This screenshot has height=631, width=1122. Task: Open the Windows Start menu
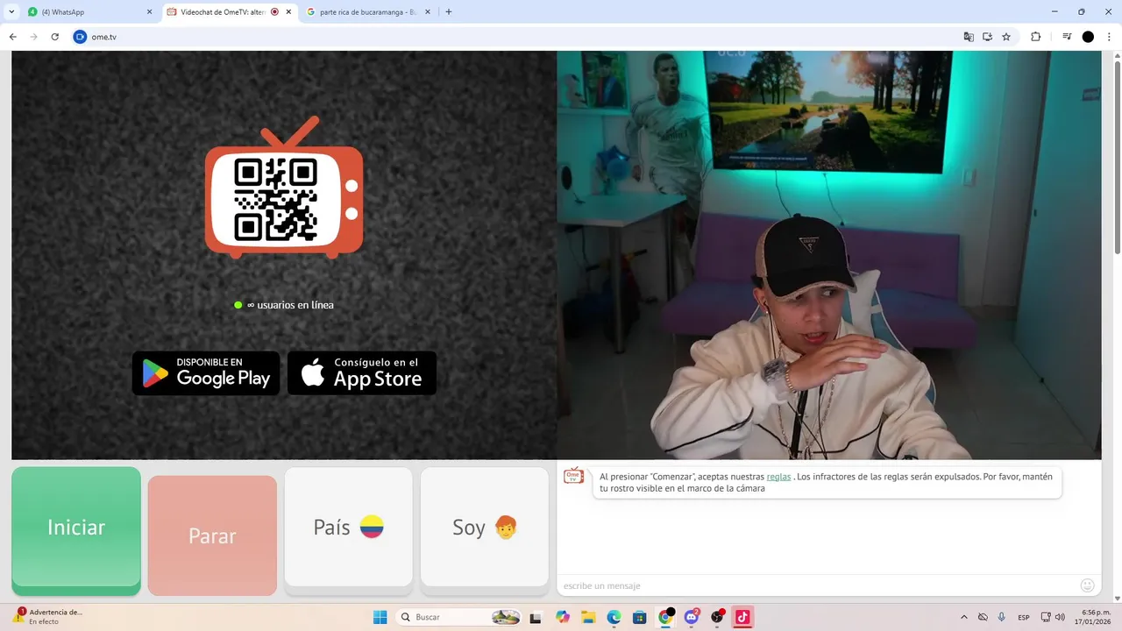tap(380, 617)
